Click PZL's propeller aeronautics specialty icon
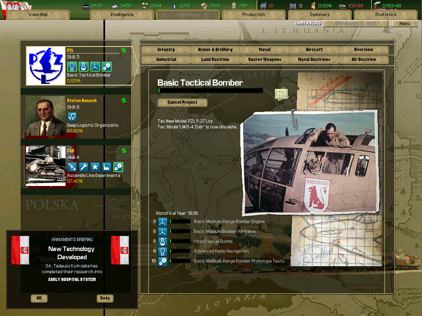Viewport: 422px width, 316px height. pos(95,66)
